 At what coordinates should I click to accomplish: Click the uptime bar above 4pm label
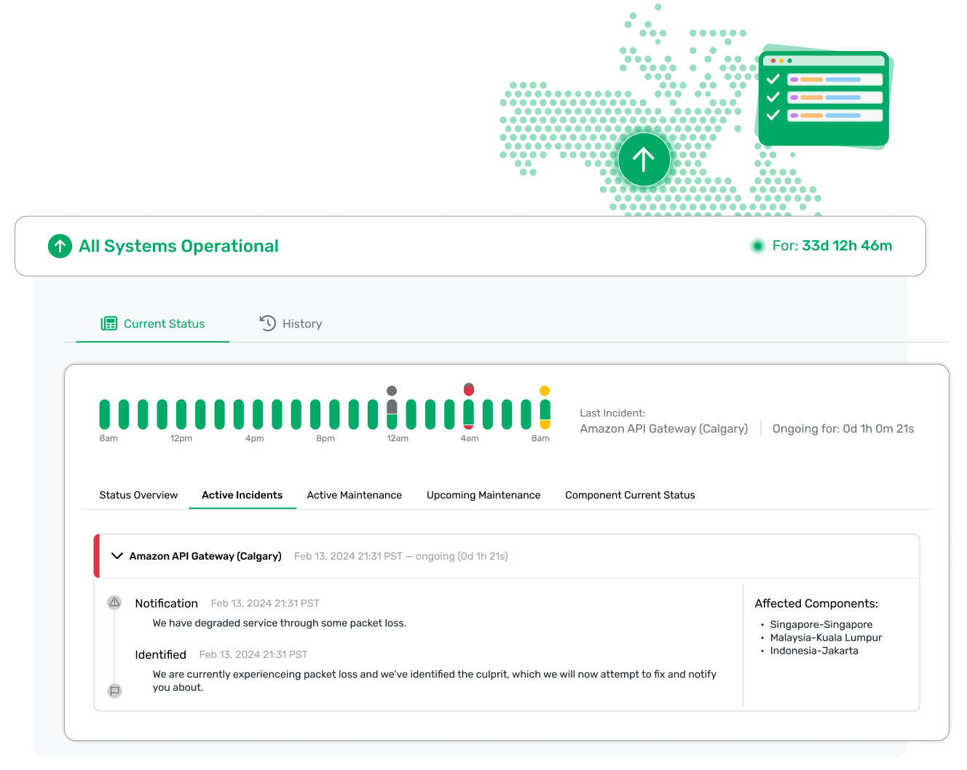pyautogui.click(x=258, y=414)
